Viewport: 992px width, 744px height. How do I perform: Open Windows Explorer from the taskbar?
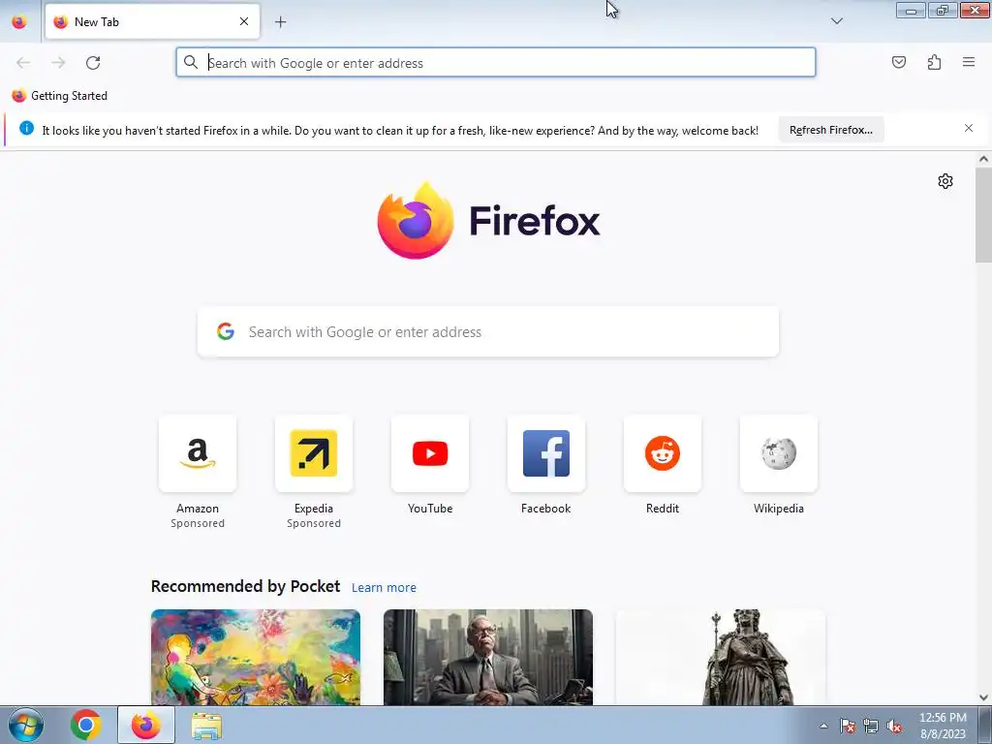click(206, 726)
